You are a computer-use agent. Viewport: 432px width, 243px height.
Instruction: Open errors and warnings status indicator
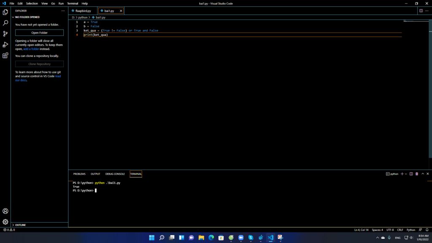(9, 229)
